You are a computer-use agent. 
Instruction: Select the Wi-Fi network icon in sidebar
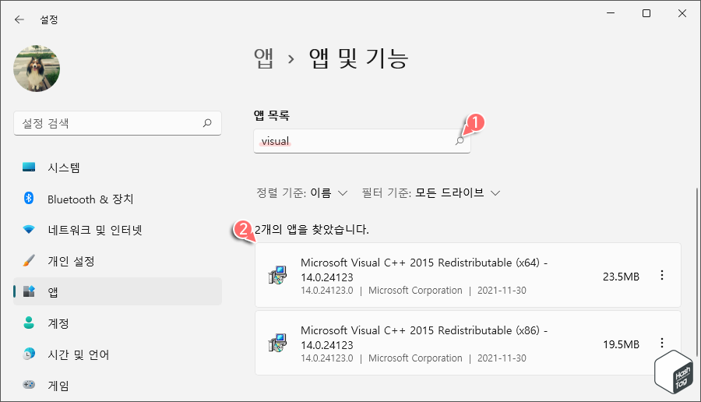[x=29, y=229]
